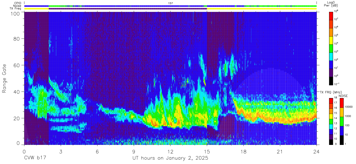Click the CPID value 157
356x164 pixels.
pos(170,3)
